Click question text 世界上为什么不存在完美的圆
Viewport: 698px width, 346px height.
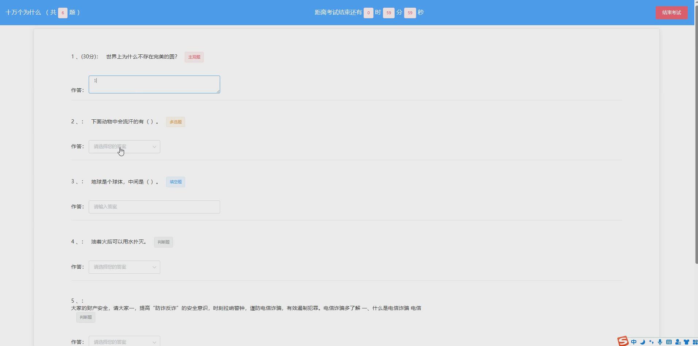coord(142,57)
